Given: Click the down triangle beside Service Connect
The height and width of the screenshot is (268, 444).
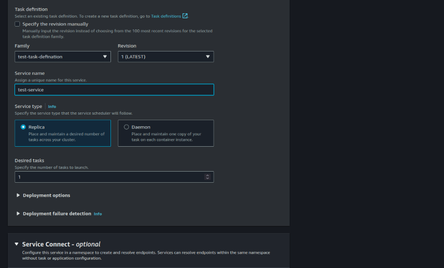Looking at the screenshot, I should [17, 244].
